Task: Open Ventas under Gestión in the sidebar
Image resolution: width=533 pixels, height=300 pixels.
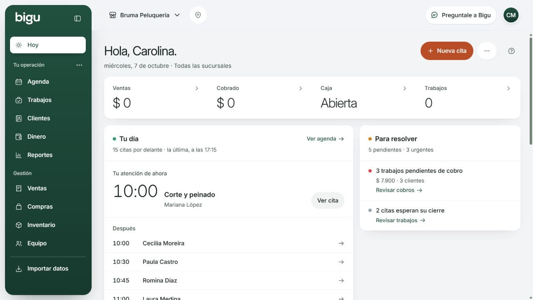Action: pyautogui.click(x=48, y=188)
